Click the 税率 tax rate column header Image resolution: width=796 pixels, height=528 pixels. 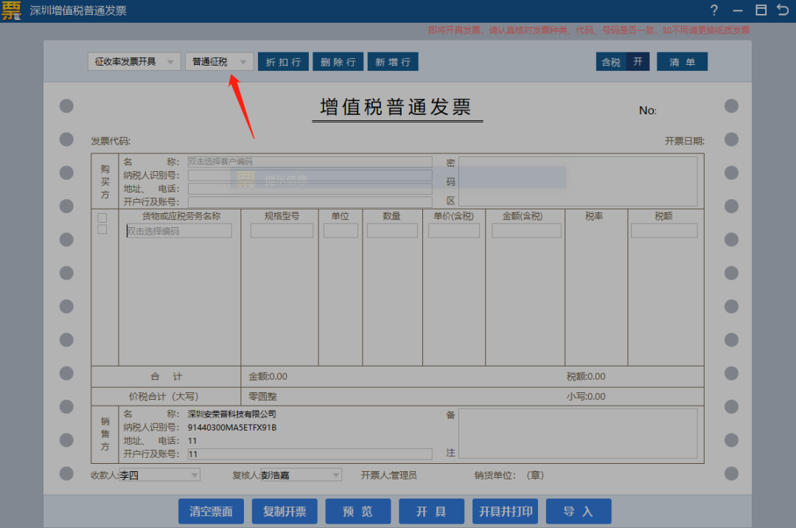coord(594,216)
